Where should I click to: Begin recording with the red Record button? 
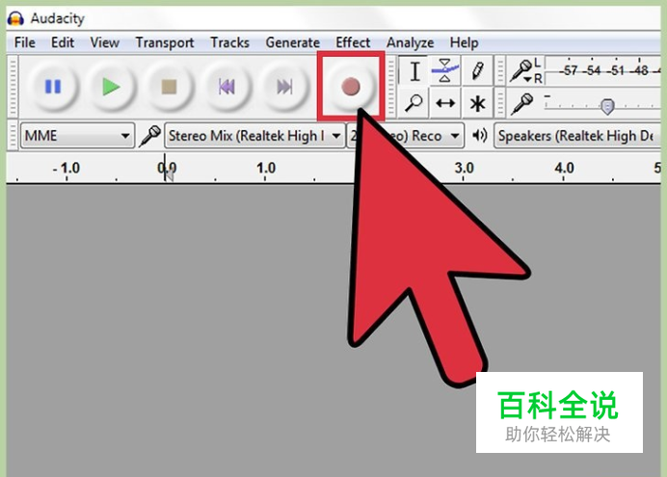(x=351, y=87)
